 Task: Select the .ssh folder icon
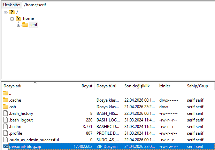tap(6, 106)
